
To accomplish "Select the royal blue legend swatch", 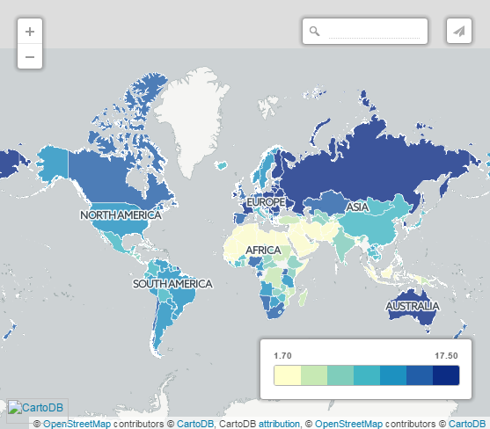I will (x=420, y=375).
